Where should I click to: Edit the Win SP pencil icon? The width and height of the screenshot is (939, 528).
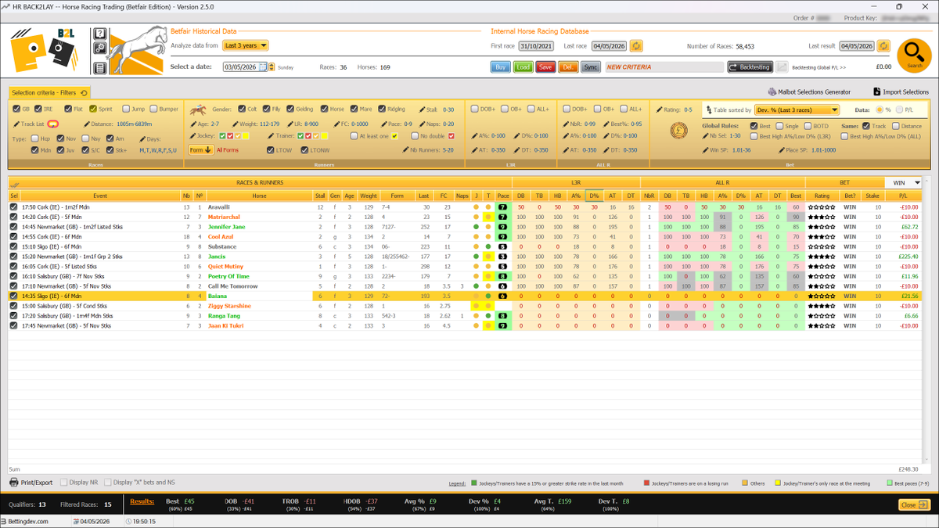coord(707,149)
